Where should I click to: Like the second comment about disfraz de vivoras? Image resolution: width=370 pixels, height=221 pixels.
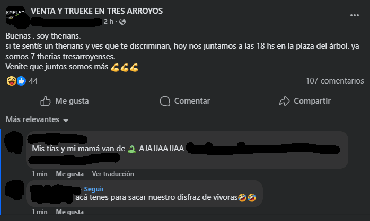[x=69, y=212]
